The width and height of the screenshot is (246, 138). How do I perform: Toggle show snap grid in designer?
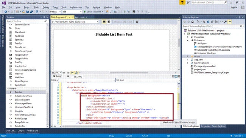64,73
